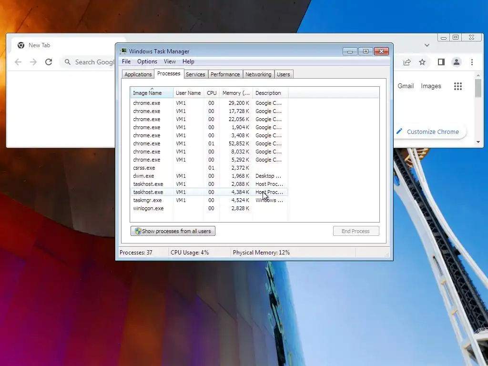Open Chrome three-dot menu
This screenshot has width=488, height=366.
pos(472,62)
